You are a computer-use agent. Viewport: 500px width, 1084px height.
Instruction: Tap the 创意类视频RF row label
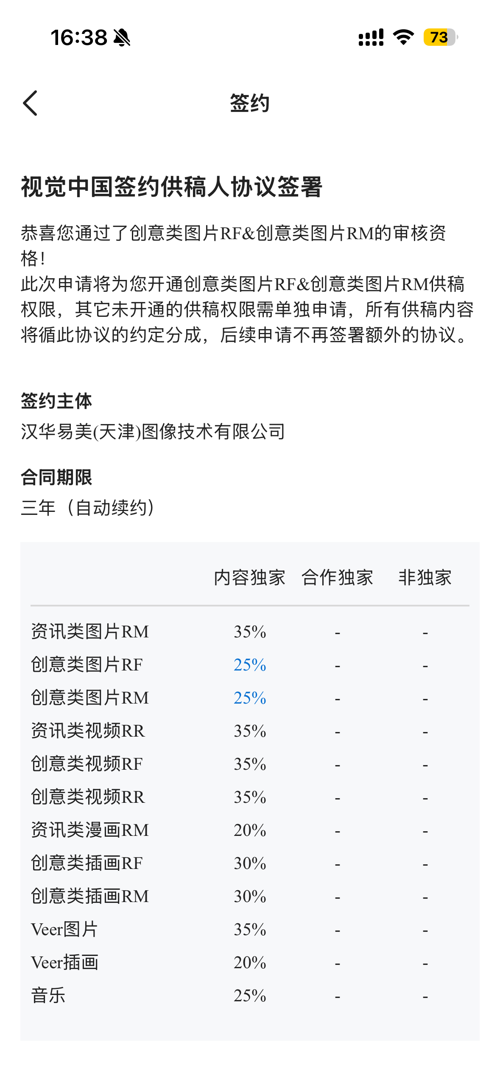pyautogui.click(x=87, y=764)
